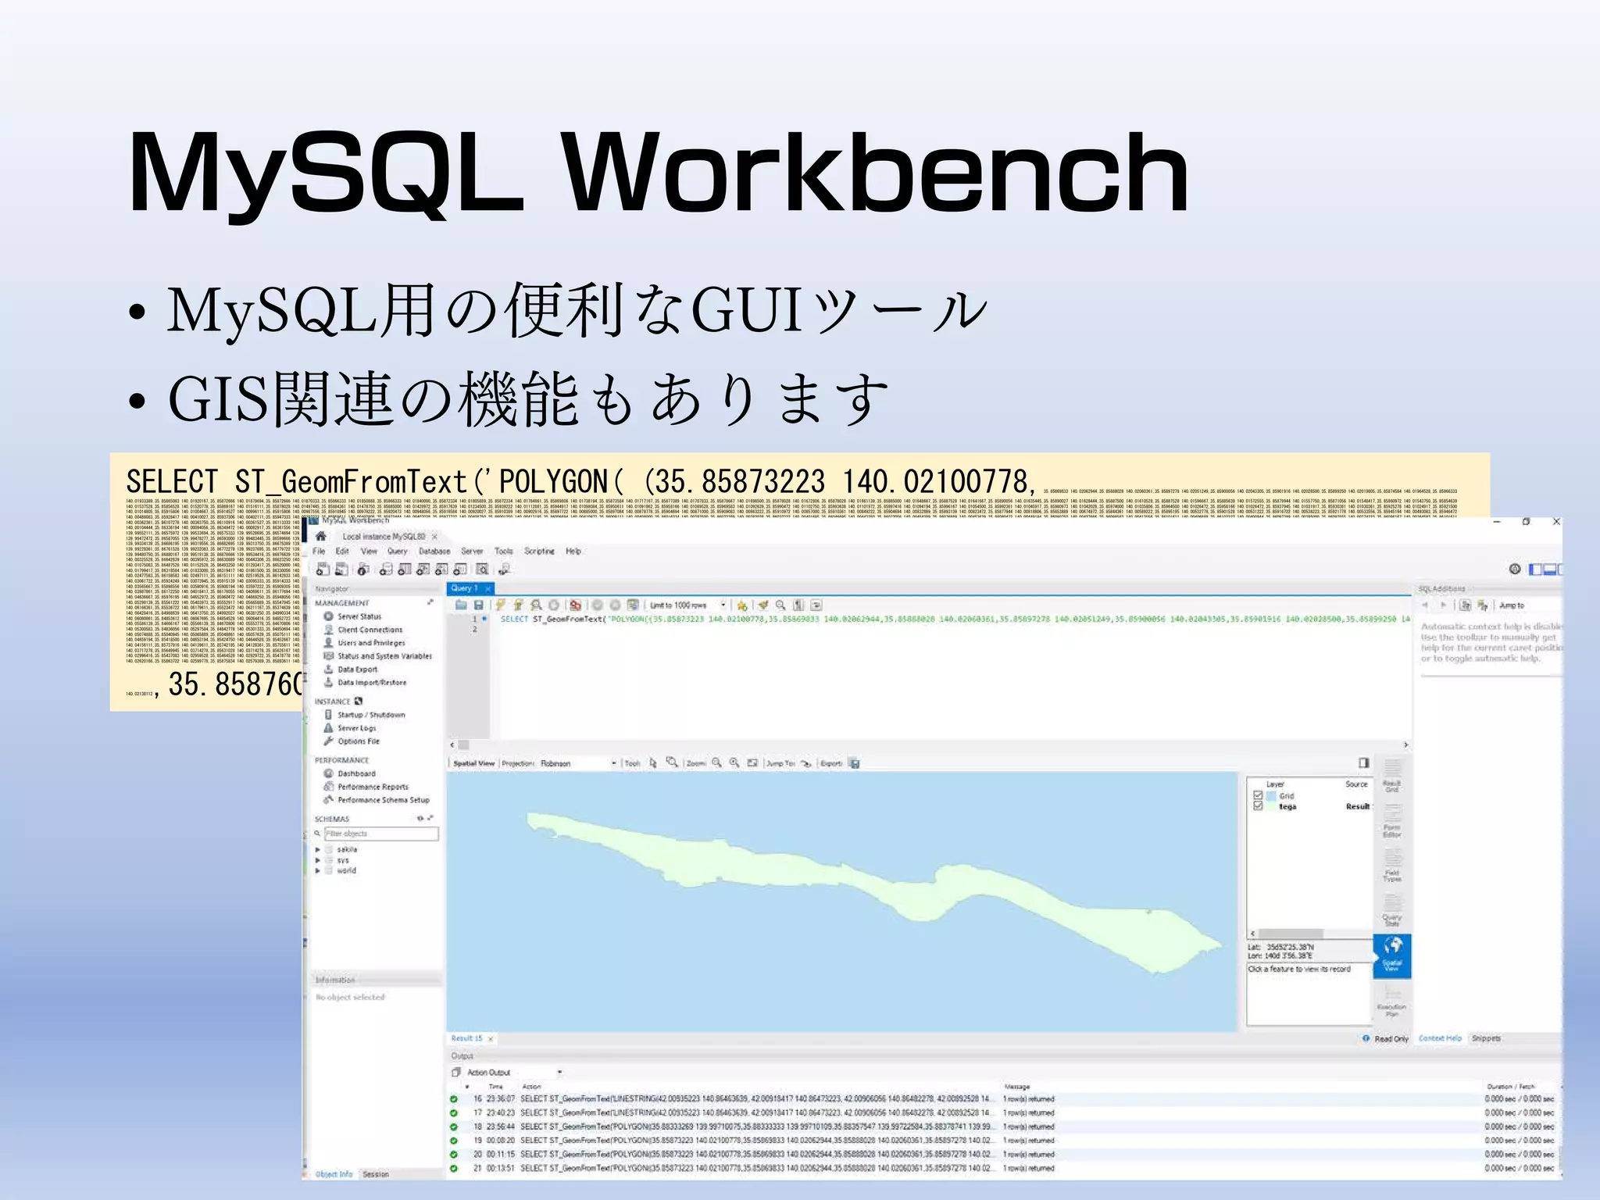Jump to coordinates icon in spatial toolbar
This screenshot has height=1200, width=1600.
coord(805,762)
